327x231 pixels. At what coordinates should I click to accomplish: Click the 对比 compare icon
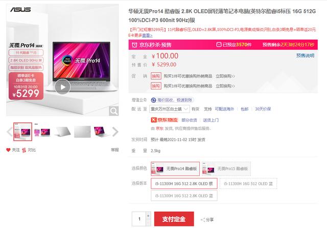(24, 150)
